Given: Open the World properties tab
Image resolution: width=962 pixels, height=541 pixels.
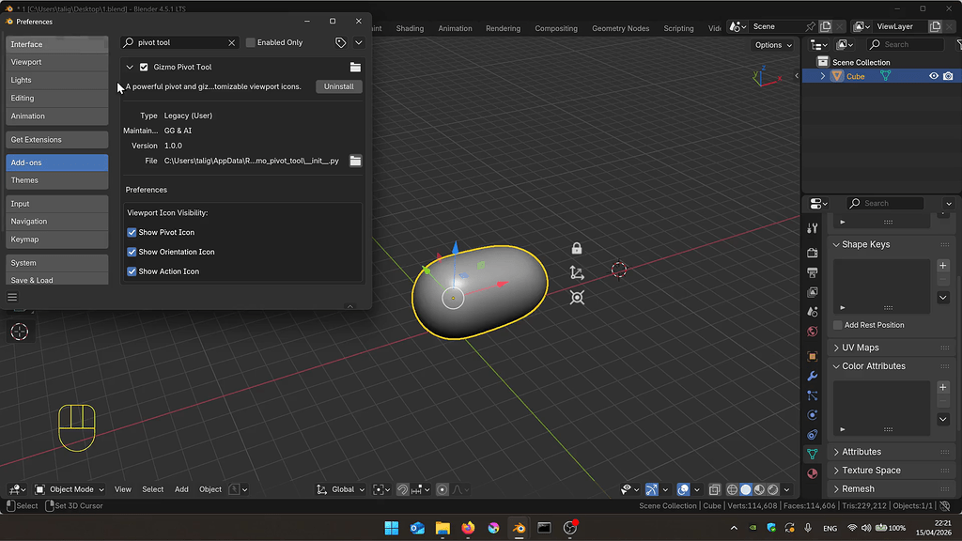Looking at the screenshot, I should click(x=813, y=332).
